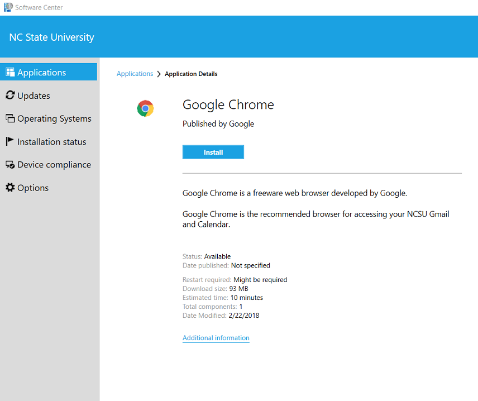Install Google Chrome
Image resolution: width=478 pixels, height=401 pixels.
(x=213, y=152)
